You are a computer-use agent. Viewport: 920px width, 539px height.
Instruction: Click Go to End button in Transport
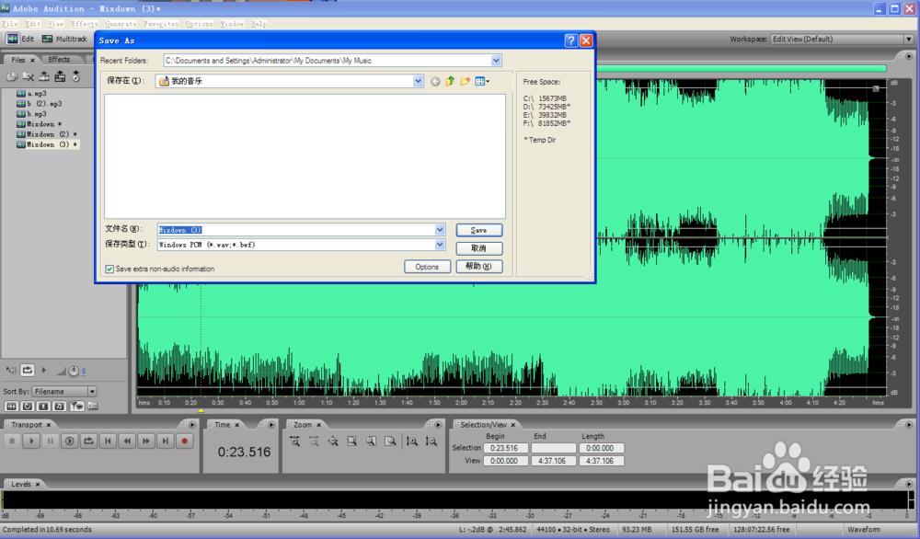166,442
